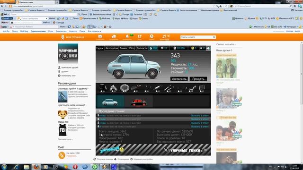Open Одноклассники in Mail.Ru top navigation
303x170 pixels.
38,31
